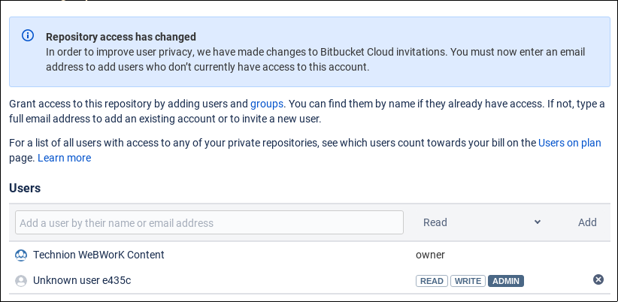The width and height of the screenshot is (618, 302).
Task: Click the Technion WeBWorK Content team avatar icon
Action: pyautogui.click(x=21, y=255)
